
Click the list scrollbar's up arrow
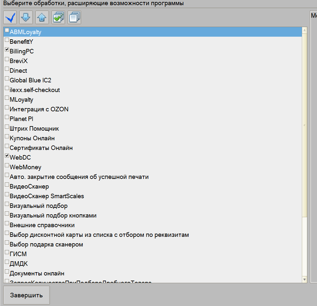click(x=304, y=30)
